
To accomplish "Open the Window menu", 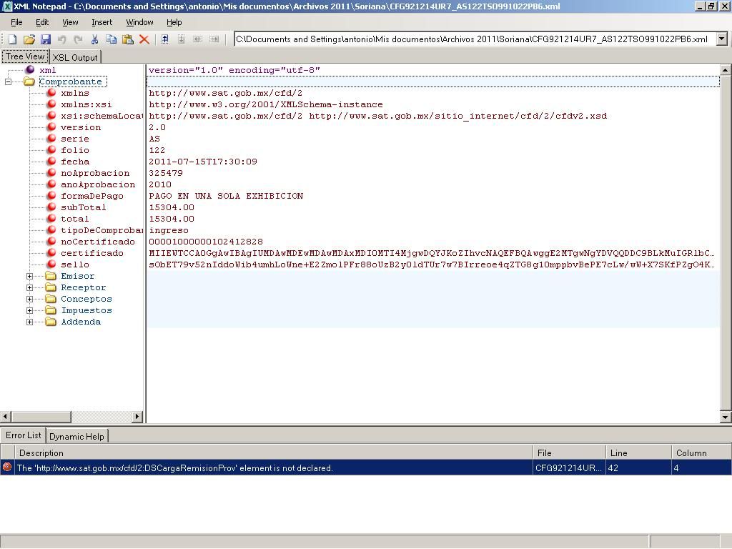I will tap(139, 22).
